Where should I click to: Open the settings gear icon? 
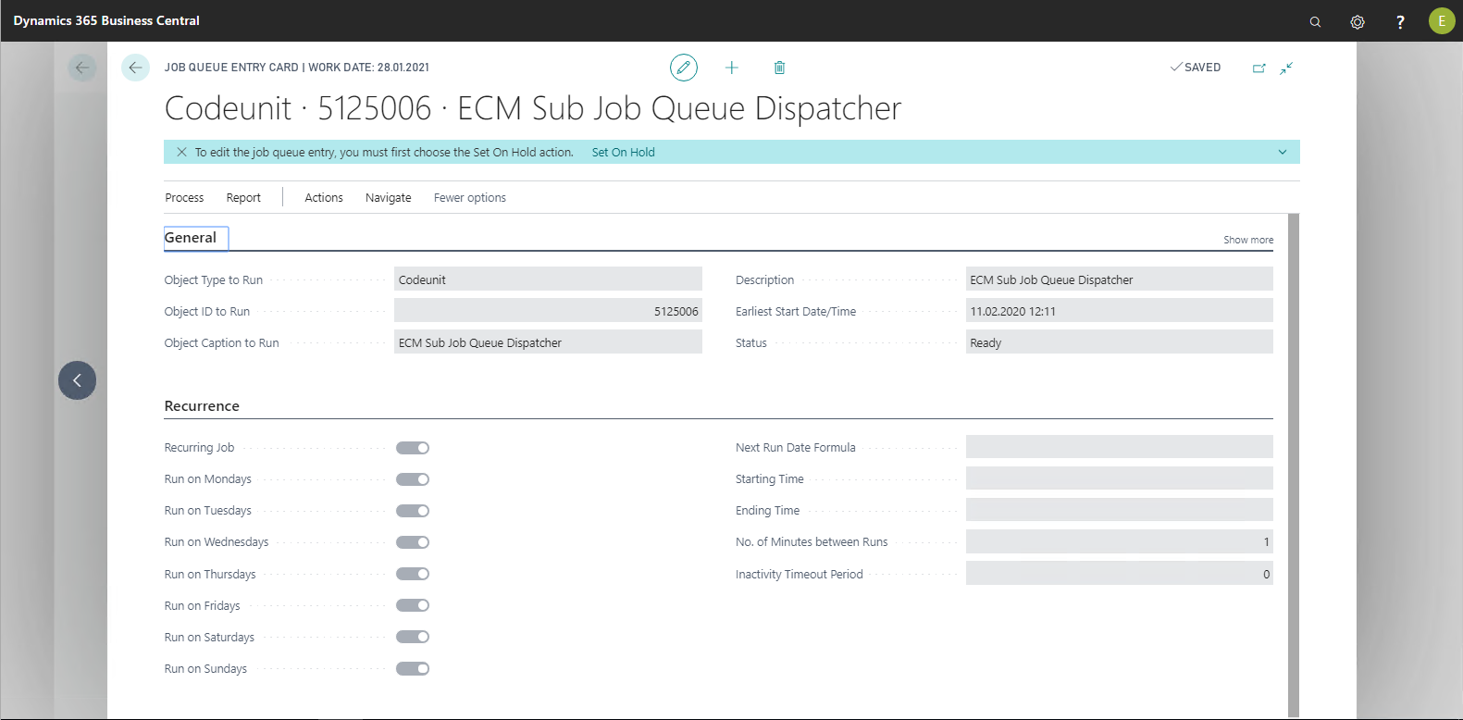(x=1358, y=21)
